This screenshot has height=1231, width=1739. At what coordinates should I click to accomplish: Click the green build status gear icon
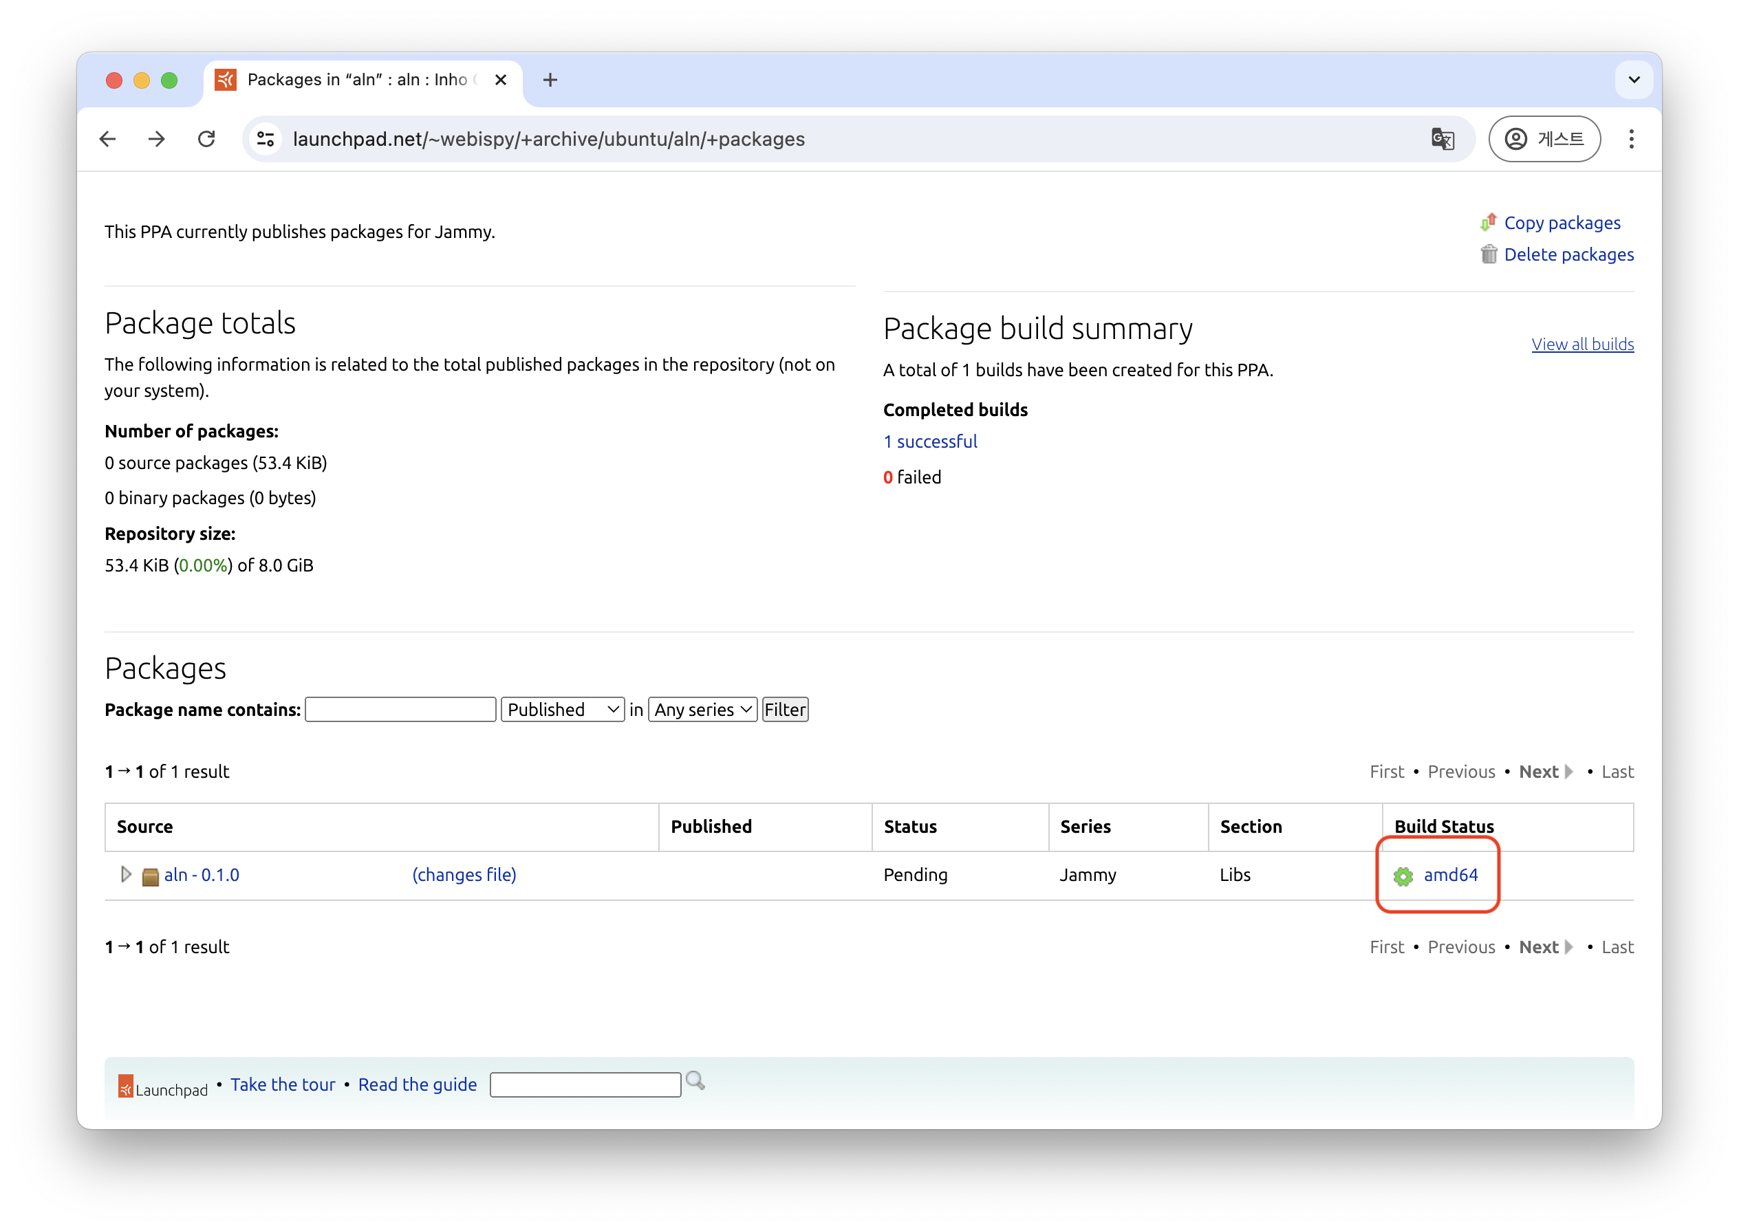pos(1403,876)
